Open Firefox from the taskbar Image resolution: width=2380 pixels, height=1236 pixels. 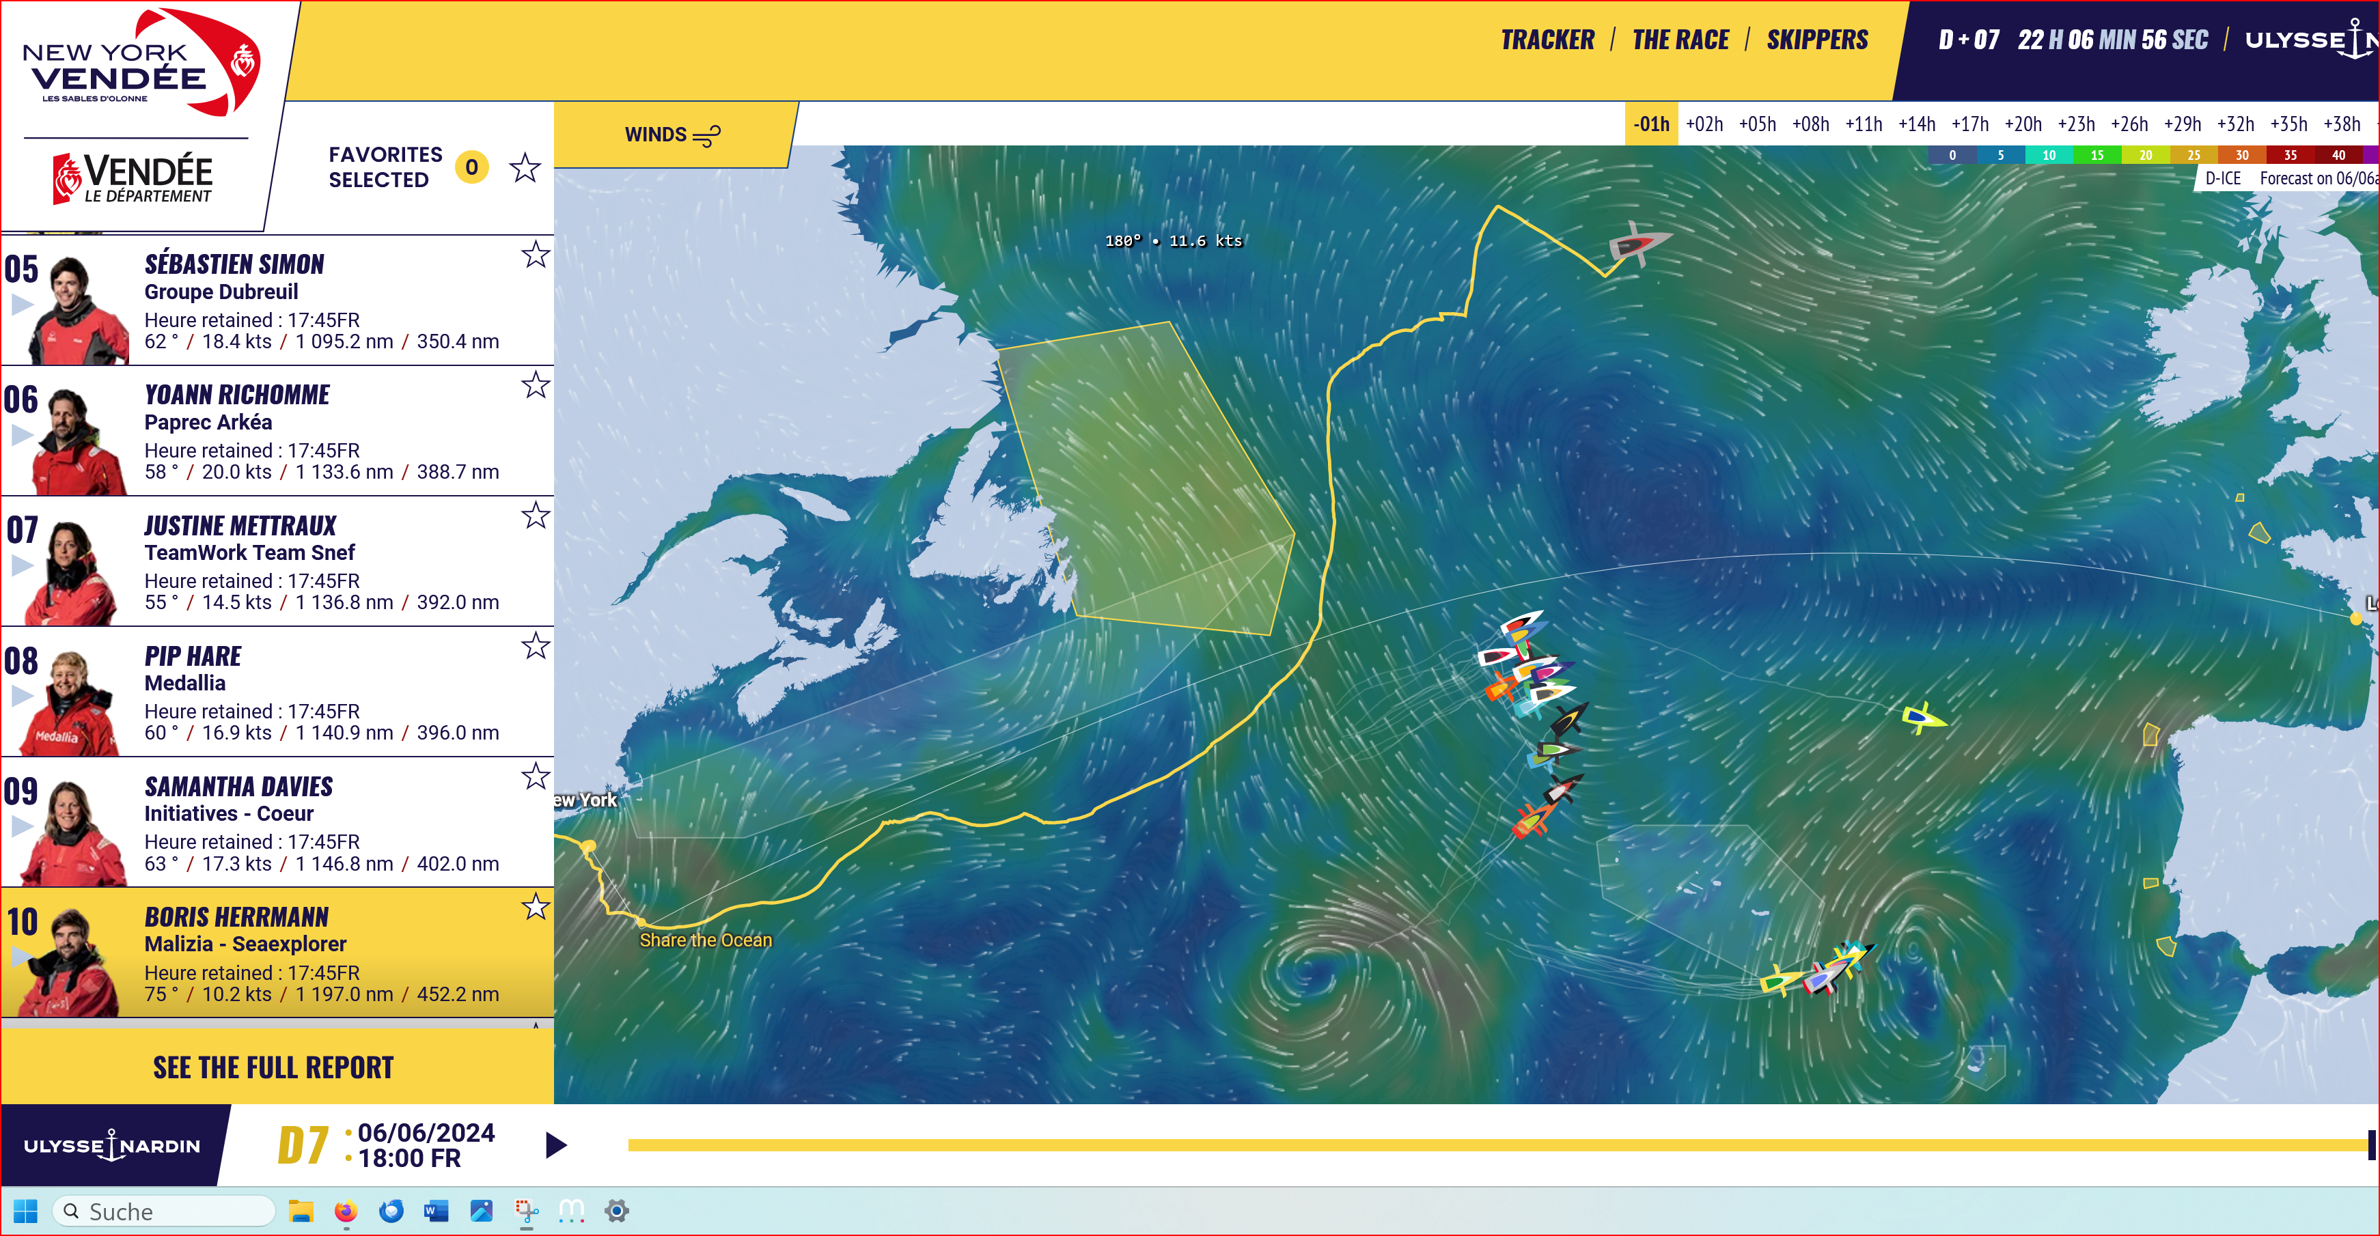(x=346, y=1211)
